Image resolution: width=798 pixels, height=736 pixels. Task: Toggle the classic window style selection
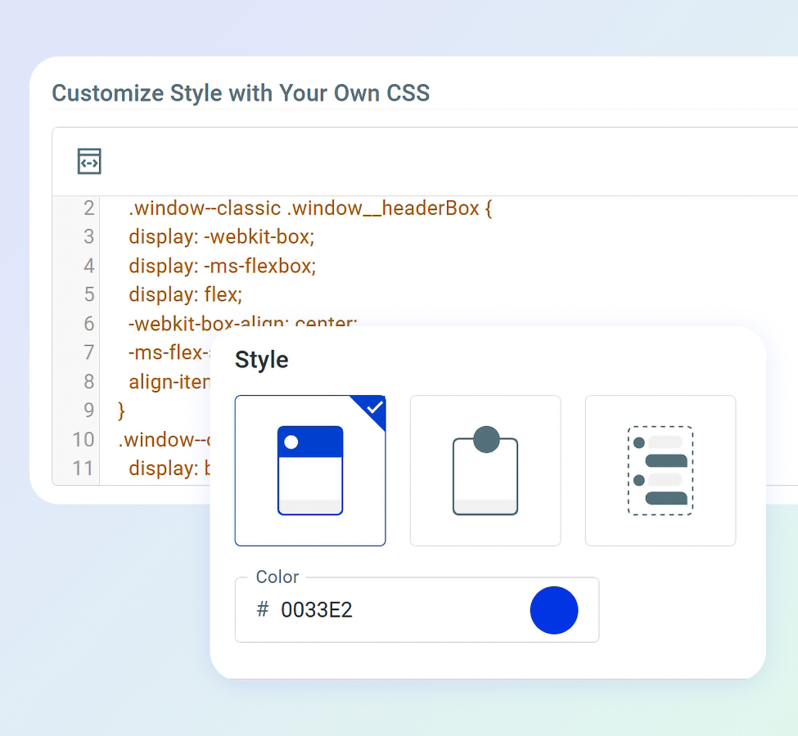(x=310, y=470)
